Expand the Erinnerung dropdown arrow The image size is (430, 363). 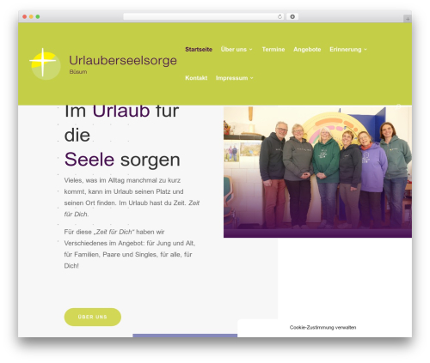[x=365, y=50]
